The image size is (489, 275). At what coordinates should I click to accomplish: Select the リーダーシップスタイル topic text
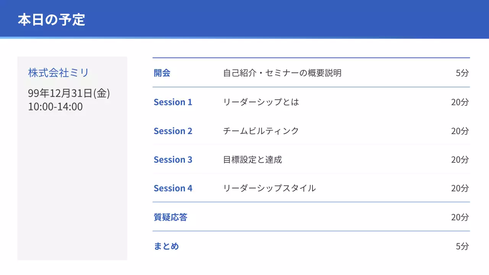pos(269,188)
